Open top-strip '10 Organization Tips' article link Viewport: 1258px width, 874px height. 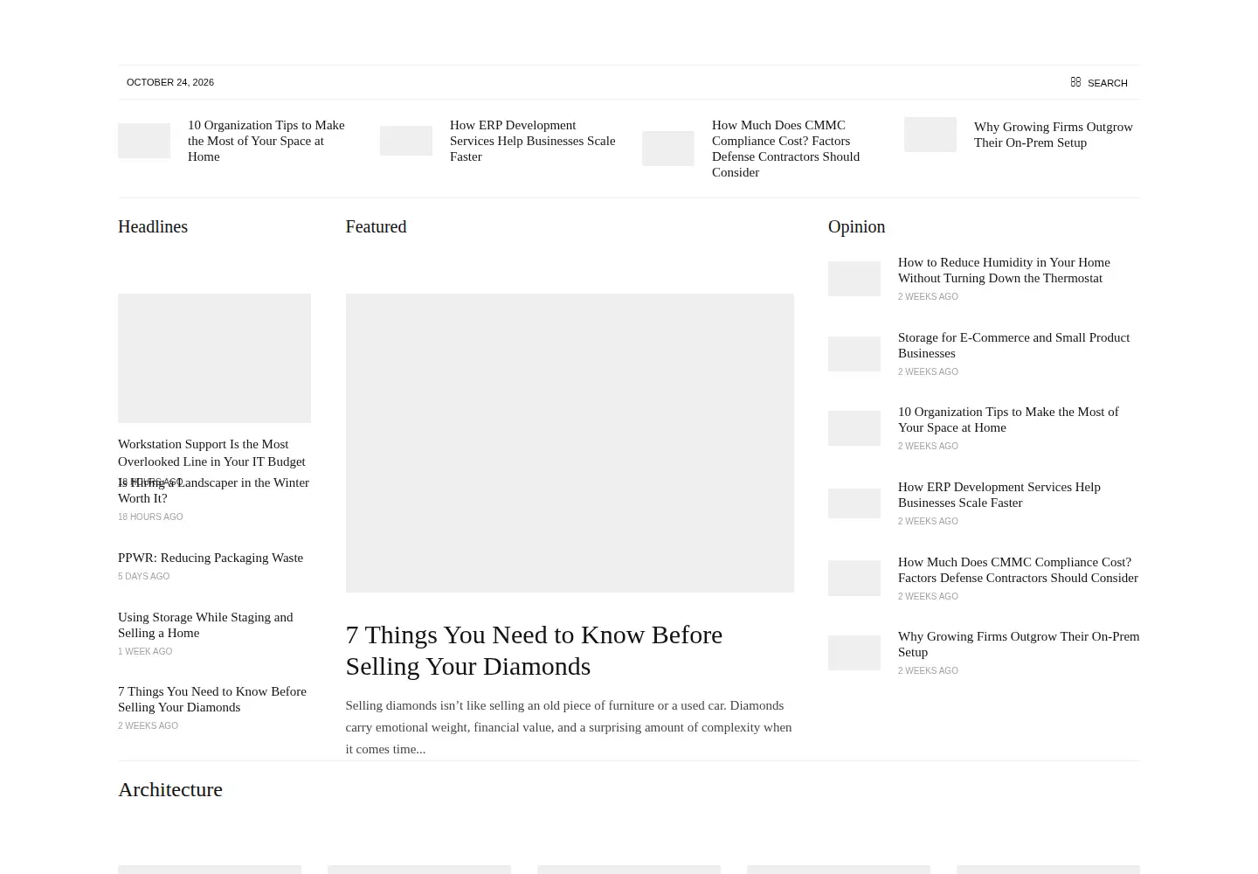click(x=266, y=141)
